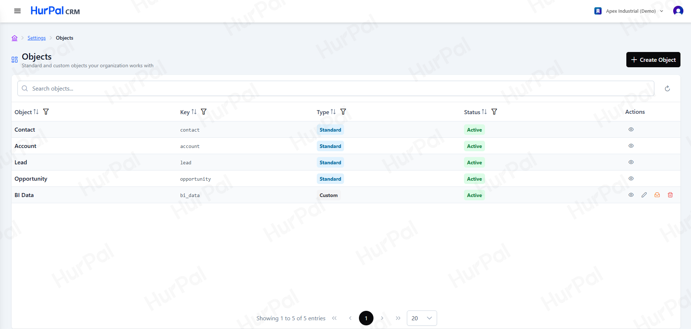
Task: Click the Active badge in Account row
Action: pos(474,146)
